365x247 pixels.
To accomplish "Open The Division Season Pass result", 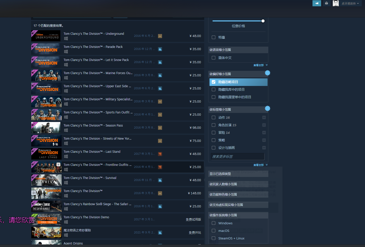I will (x=118, y=128).
